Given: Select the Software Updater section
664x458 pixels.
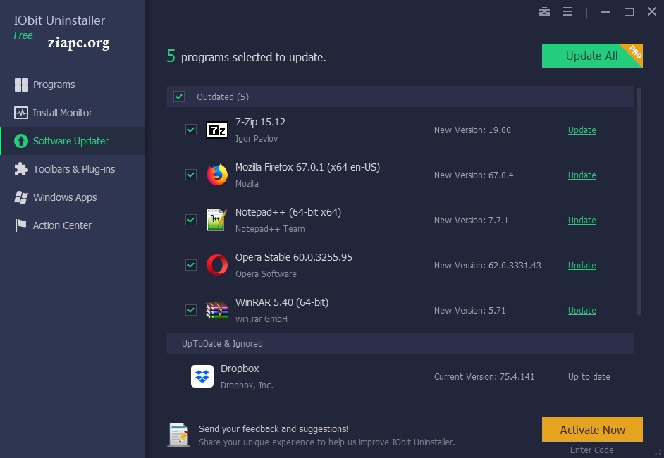Looking at the screenshot, I should 73,141.
